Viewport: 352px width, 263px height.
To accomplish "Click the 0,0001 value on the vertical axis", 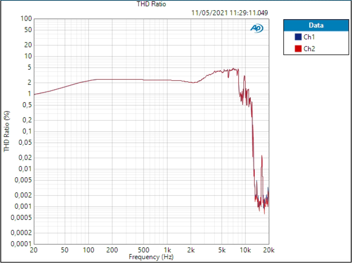I will click(x=21, y=244).
